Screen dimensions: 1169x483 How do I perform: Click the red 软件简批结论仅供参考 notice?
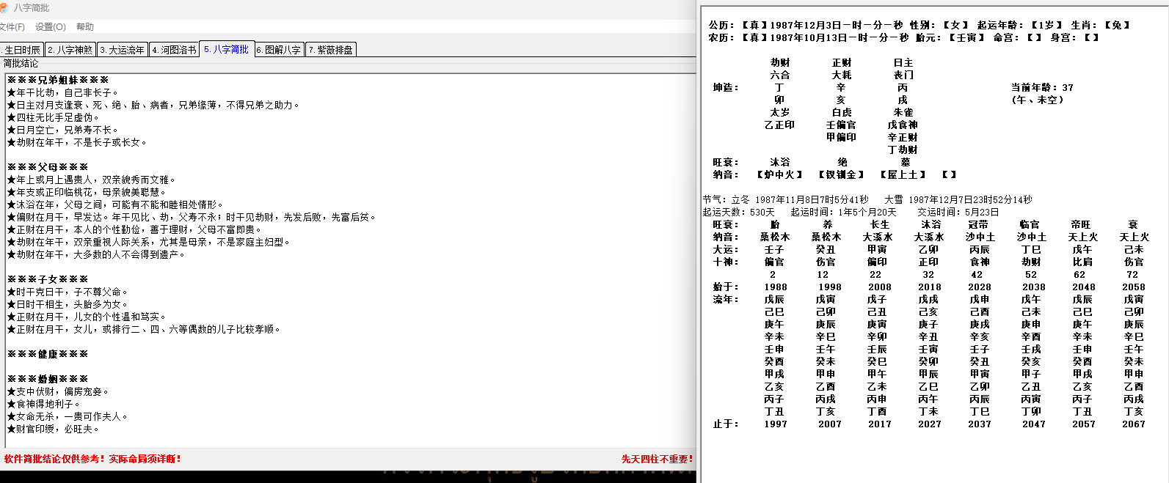tap(92, 459)
